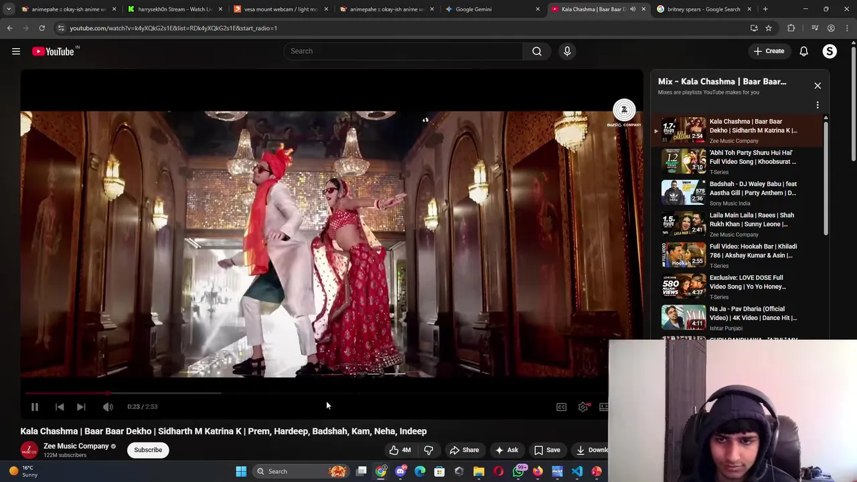The height and width of the screenshot is (482, 857).
Task: Open YouTube hamburger guide menu
Action: pos(16,51)
